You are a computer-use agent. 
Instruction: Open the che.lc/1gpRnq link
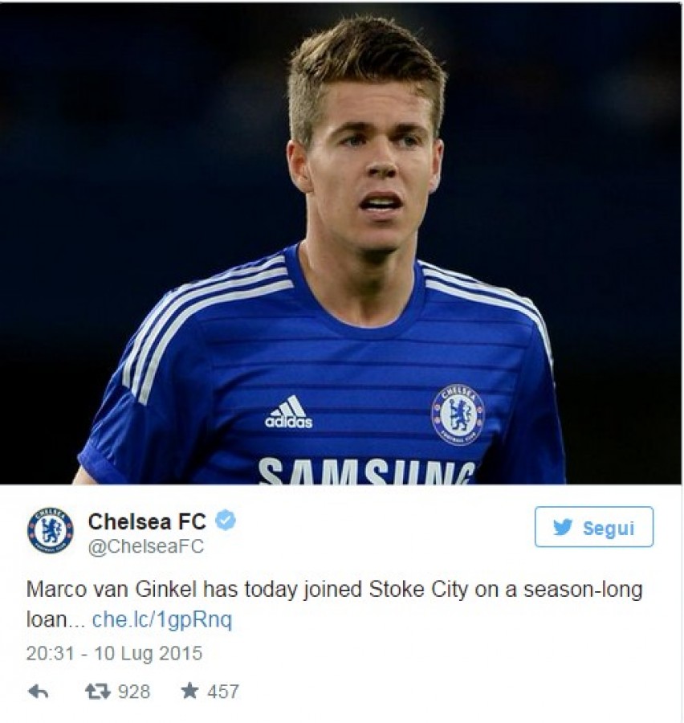tap(162, 620)
